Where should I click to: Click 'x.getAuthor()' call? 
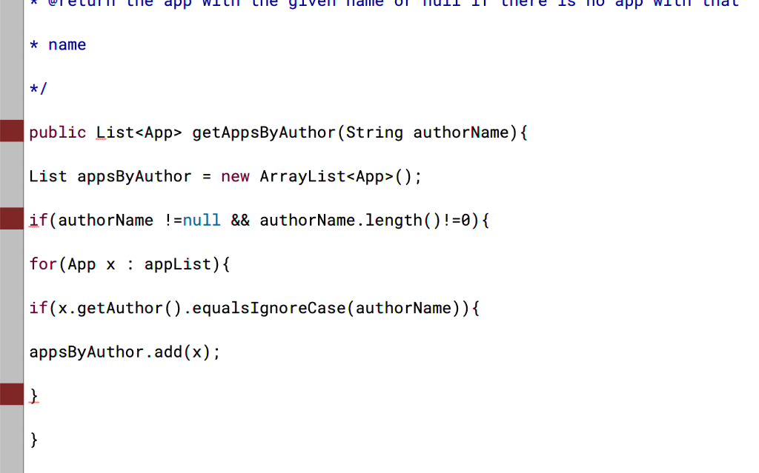119,308
